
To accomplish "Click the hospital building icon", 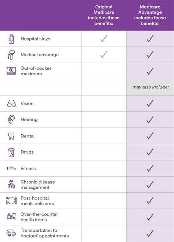I will pyautogui.click(x=11, y=39).
